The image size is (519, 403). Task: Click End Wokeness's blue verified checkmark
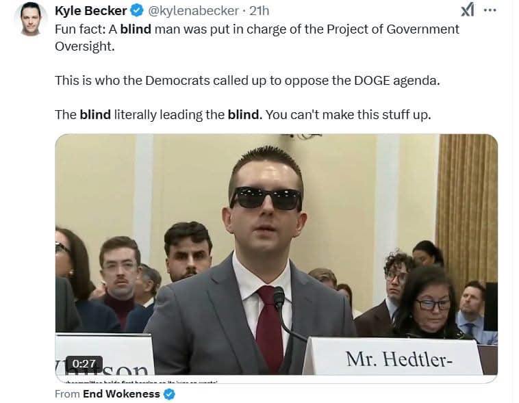(170, 394)
